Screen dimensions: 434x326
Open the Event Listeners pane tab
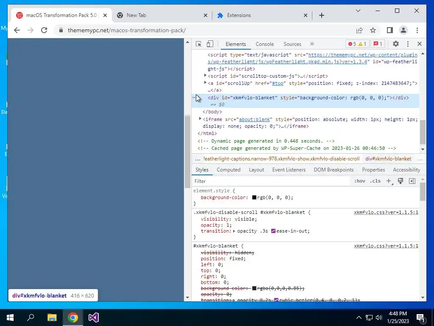point(289,170)
